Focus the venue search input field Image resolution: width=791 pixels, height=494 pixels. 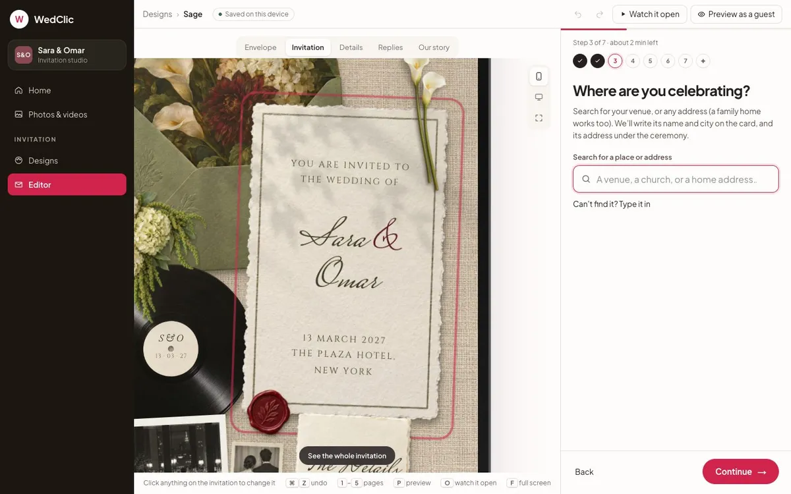pos(676,179)
